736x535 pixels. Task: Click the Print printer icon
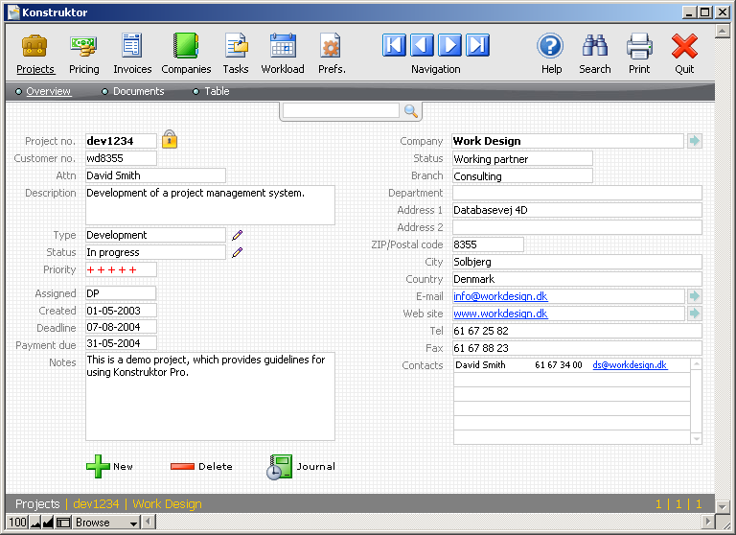[x=639, y=46]
